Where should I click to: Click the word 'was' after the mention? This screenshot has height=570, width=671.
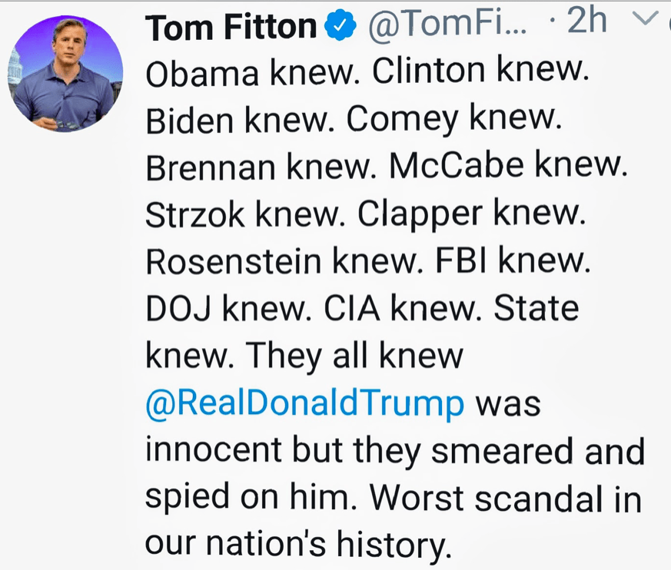pyautogui.click(x=508, y=405)
